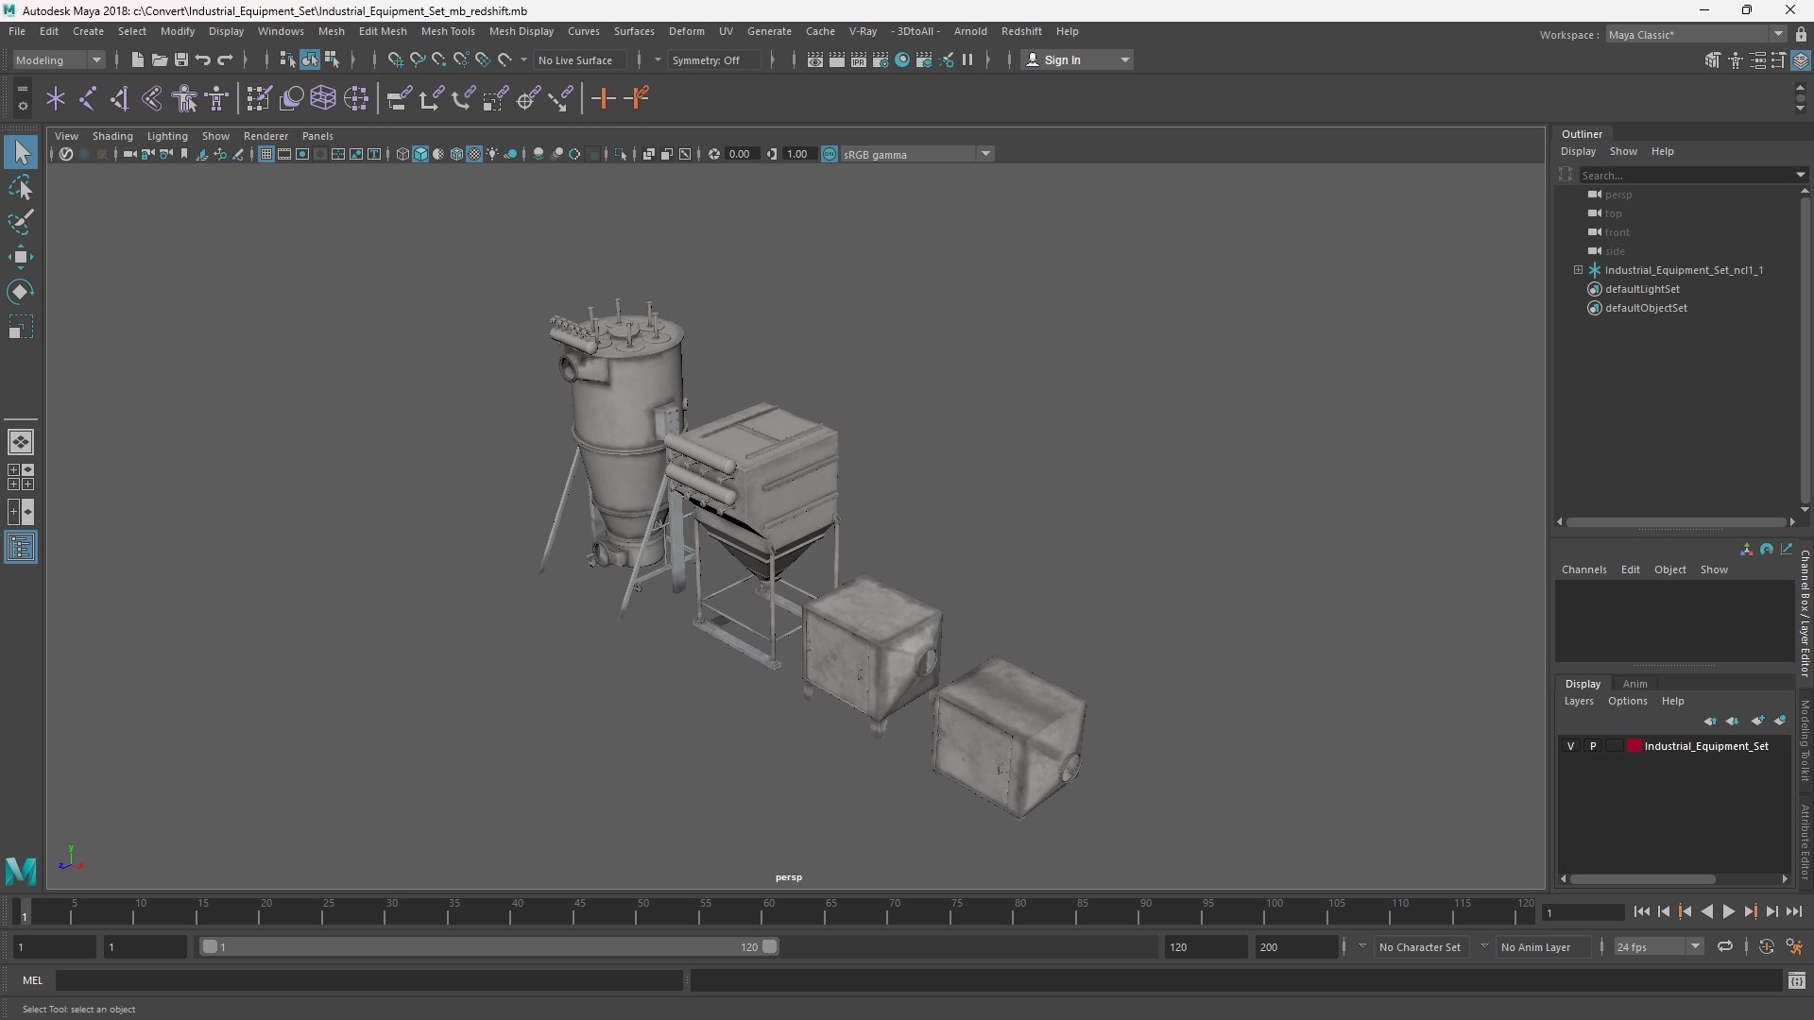This screenshot has height=1020, width=1814.
Task: Open the Modeling menu set dropdown
Action: [x=59, y=59]
